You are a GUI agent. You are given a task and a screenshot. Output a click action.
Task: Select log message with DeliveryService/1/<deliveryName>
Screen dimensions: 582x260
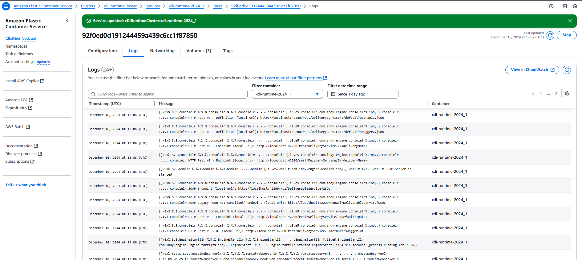tap(279, 158)
